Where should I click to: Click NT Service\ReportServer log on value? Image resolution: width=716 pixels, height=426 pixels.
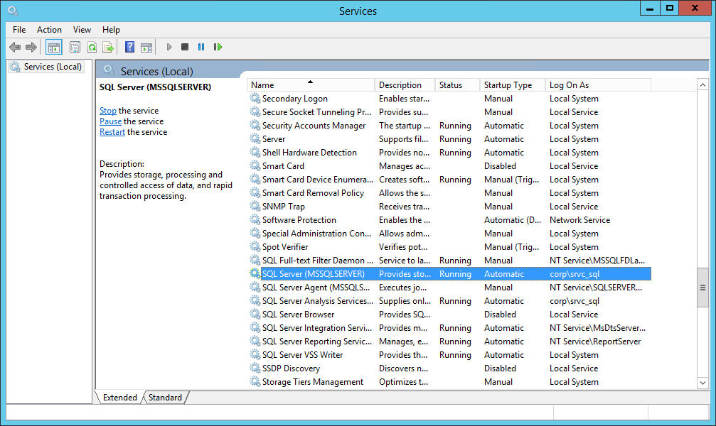pos(595,342)
